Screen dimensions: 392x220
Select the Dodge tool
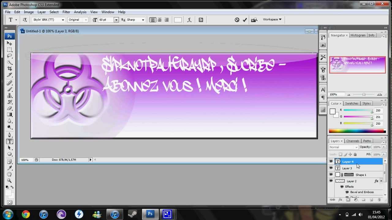[x=9, y=127]
